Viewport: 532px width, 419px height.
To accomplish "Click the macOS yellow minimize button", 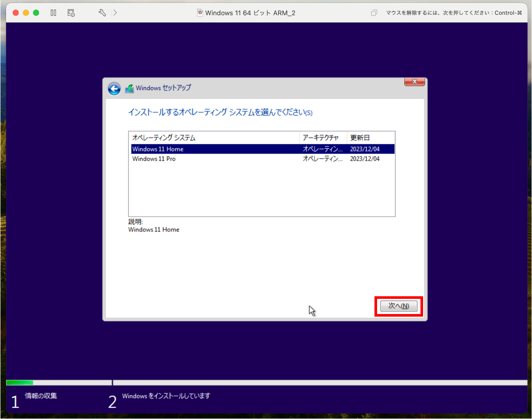I will pos(26,13).
